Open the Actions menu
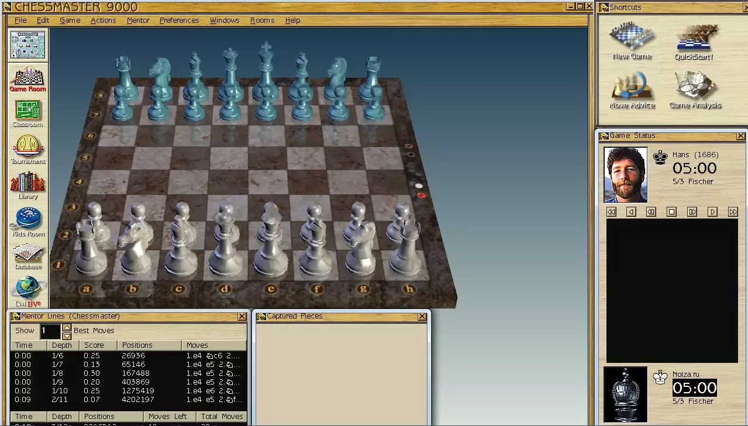This screenshot has height=426, width=748. tap(103, 20)
